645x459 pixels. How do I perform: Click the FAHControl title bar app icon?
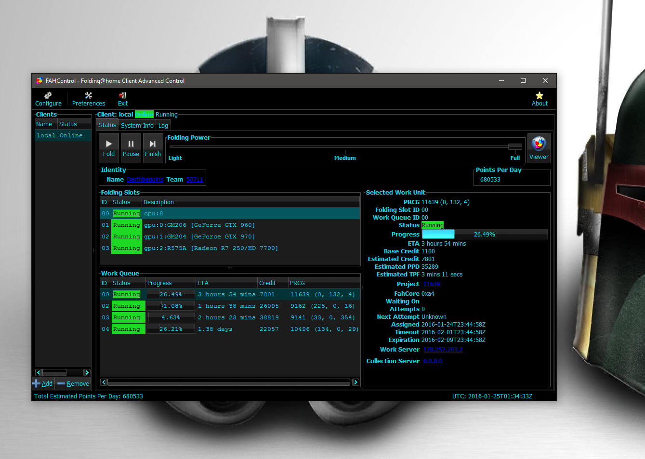click(39, 81)
